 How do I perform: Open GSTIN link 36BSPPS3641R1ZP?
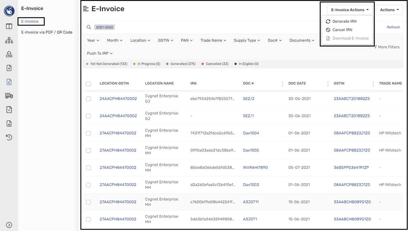[351, 168]
